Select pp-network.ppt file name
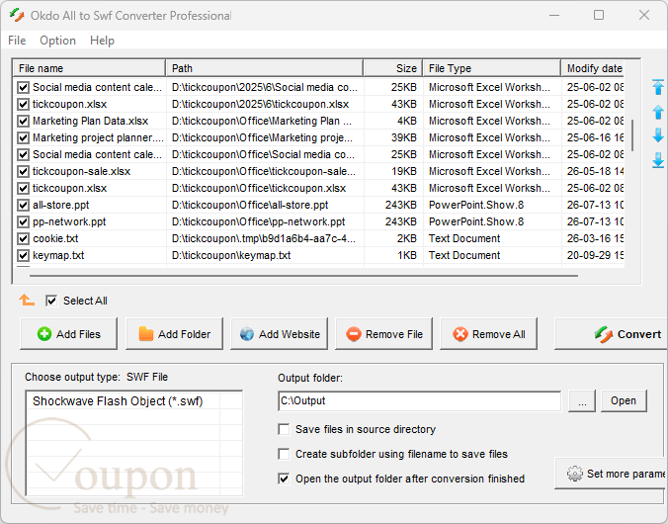The height and width of the screenshot is (524, 668). tap(69, 221)
